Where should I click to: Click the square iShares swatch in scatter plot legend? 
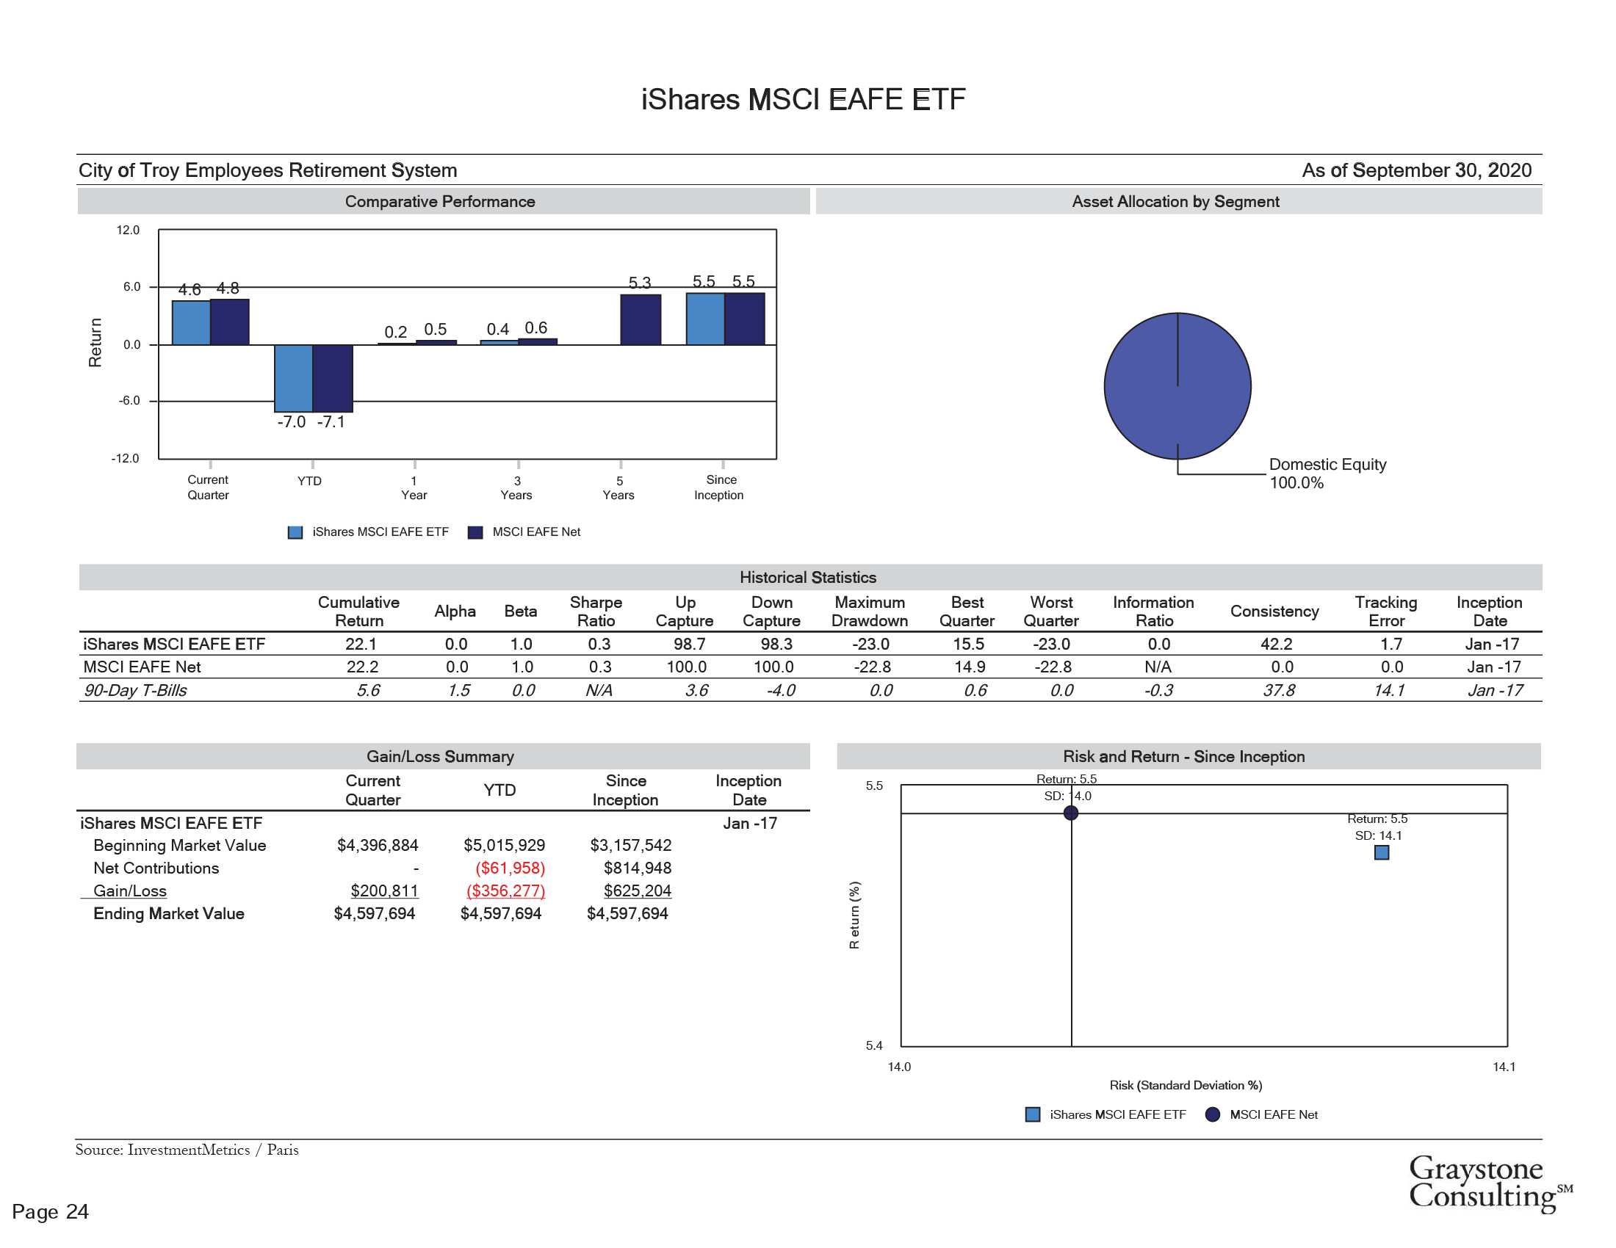[x=1032, y=1114]
